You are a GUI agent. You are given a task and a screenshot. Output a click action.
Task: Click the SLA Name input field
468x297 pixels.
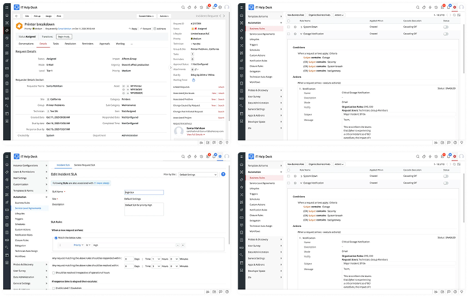143,192
